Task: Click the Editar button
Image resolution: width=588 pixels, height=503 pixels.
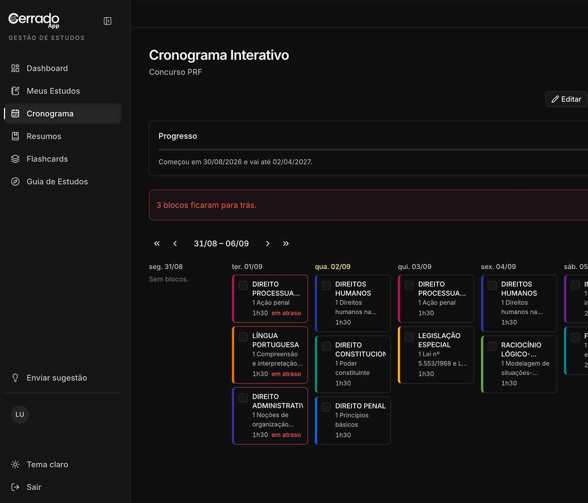Action: [566, 99]
